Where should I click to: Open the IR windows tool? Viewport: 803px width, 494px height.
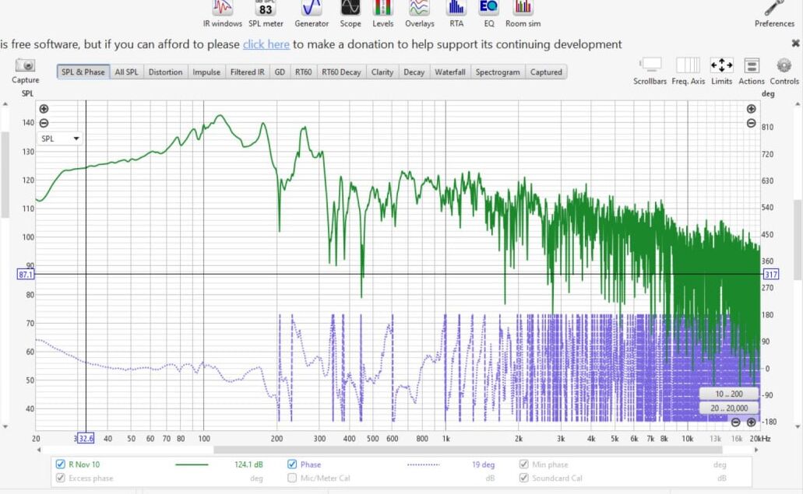click(x=223, y=9)
